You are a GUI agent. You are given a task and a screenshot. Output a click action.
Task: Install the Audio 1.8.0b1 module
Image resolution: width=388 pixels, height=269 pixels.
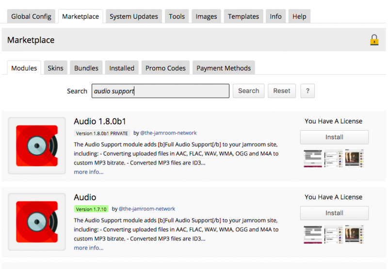tap(334, 137)
